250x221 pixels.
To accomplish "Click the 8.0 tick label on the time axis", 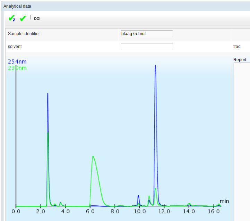I will [x=115, y=211].
